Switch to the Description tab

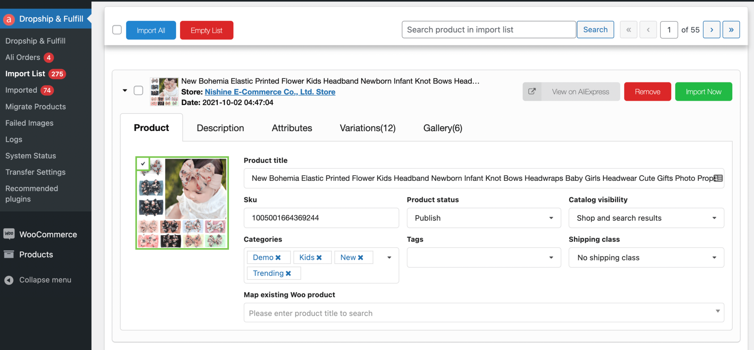point(220,128)
